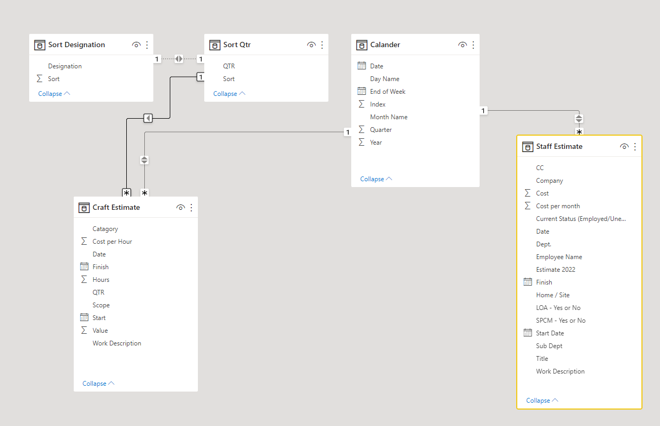Select the CC field in Staff Estimate
Screen dimensions: 660x426
(540, 168)
